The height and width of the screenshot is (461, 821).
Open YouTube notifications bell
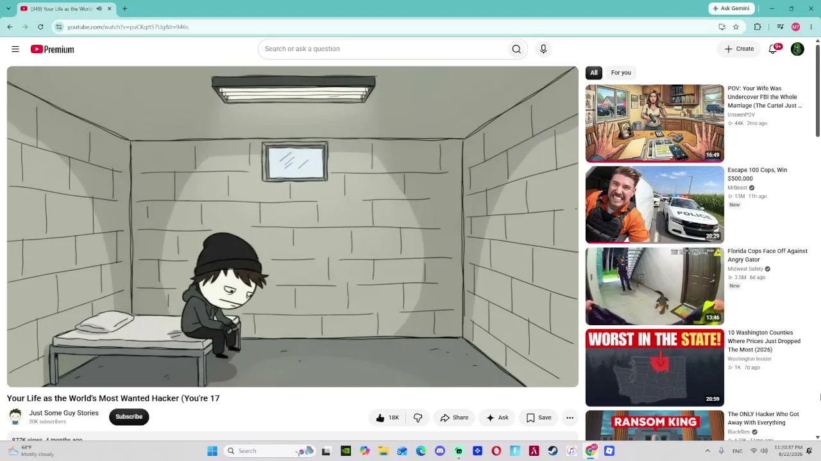[x=774, y=49]
